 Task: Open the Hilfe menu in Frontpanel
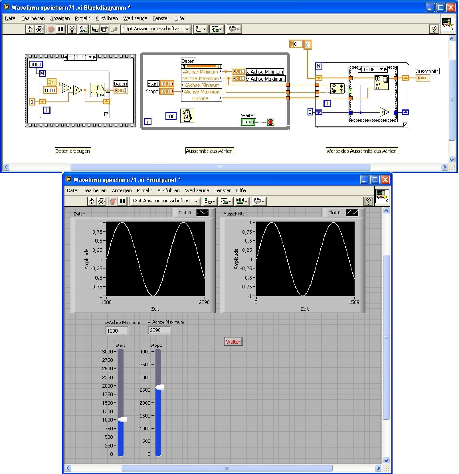(x=241, y=190)
